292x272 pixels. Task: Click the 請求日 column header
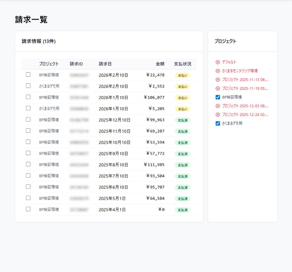click(105, 64)
